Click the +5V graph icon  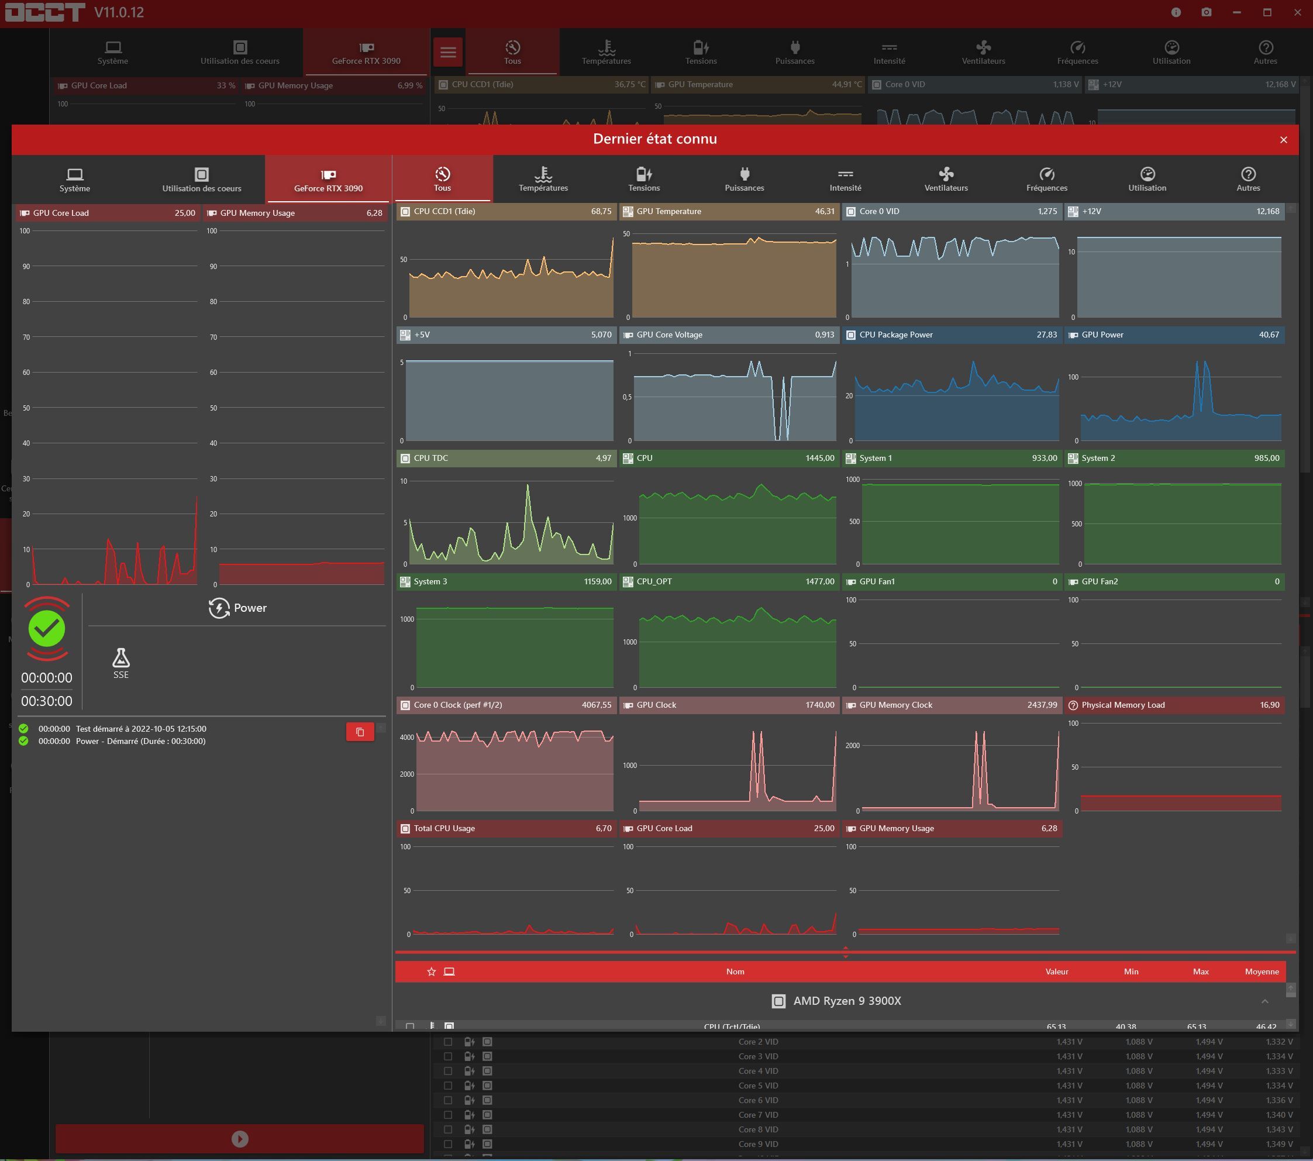pos(405,335)
